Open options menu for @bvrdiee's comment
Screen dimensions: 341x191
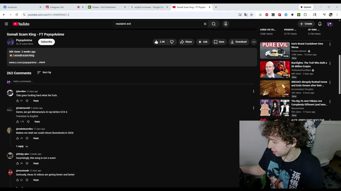(x=253, y=91)
